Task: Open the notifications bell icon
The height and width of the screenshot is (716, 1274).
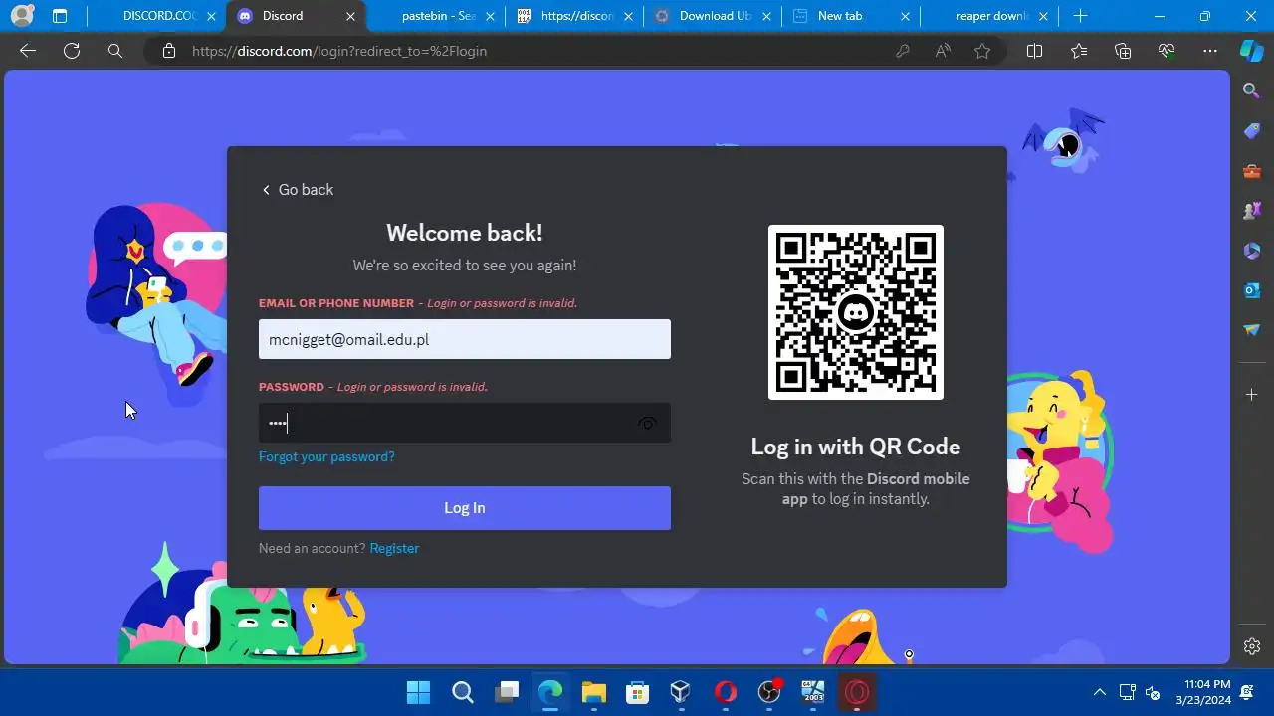Action: [1248, 692]
